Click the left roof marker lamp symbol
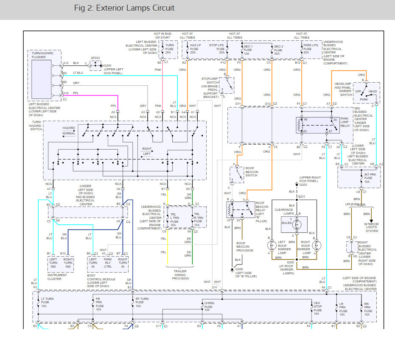This screenshot has width=395, height=341. click(x=271, y=245)
